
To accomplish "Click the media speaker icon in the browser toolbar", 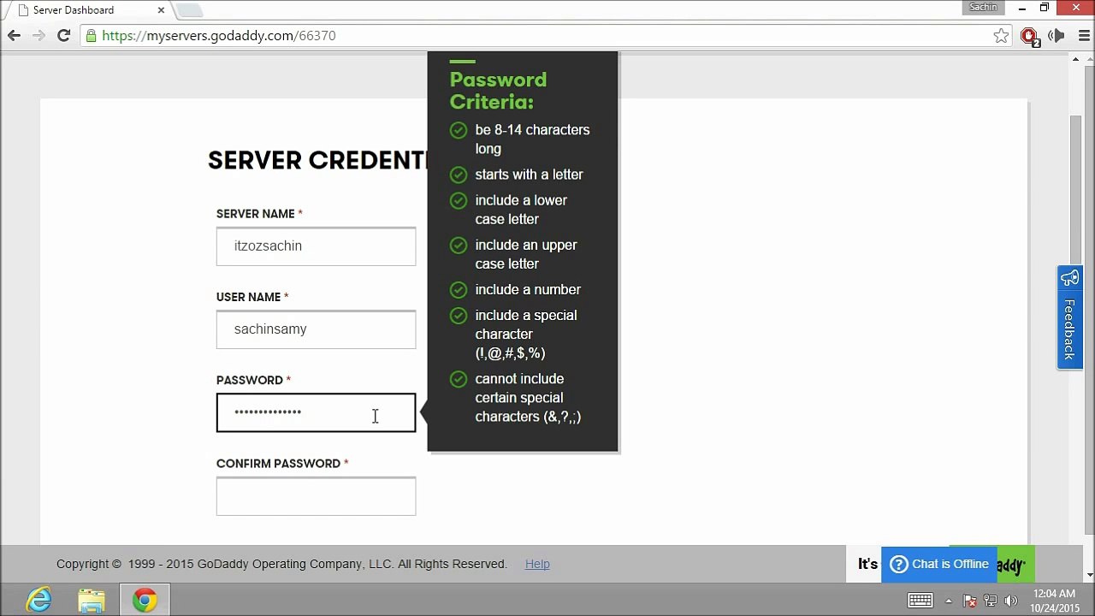I will pyautogui.click(x=1057, y=35).
